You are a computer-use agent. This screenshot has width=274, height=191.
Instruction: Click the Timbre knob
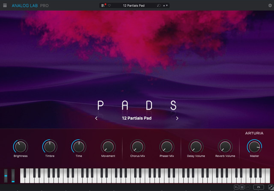click(50, 147)
